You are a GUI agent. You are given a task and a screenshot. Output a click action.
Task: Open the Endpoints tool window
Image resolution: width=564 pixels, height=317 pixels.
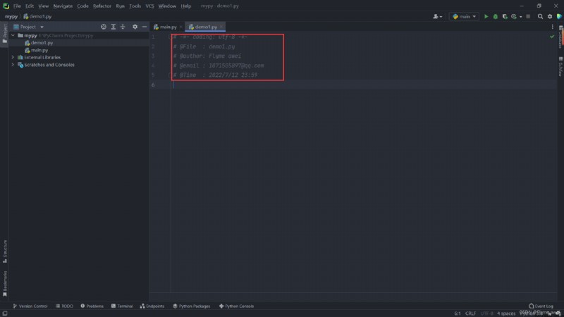tap(152, 306)
